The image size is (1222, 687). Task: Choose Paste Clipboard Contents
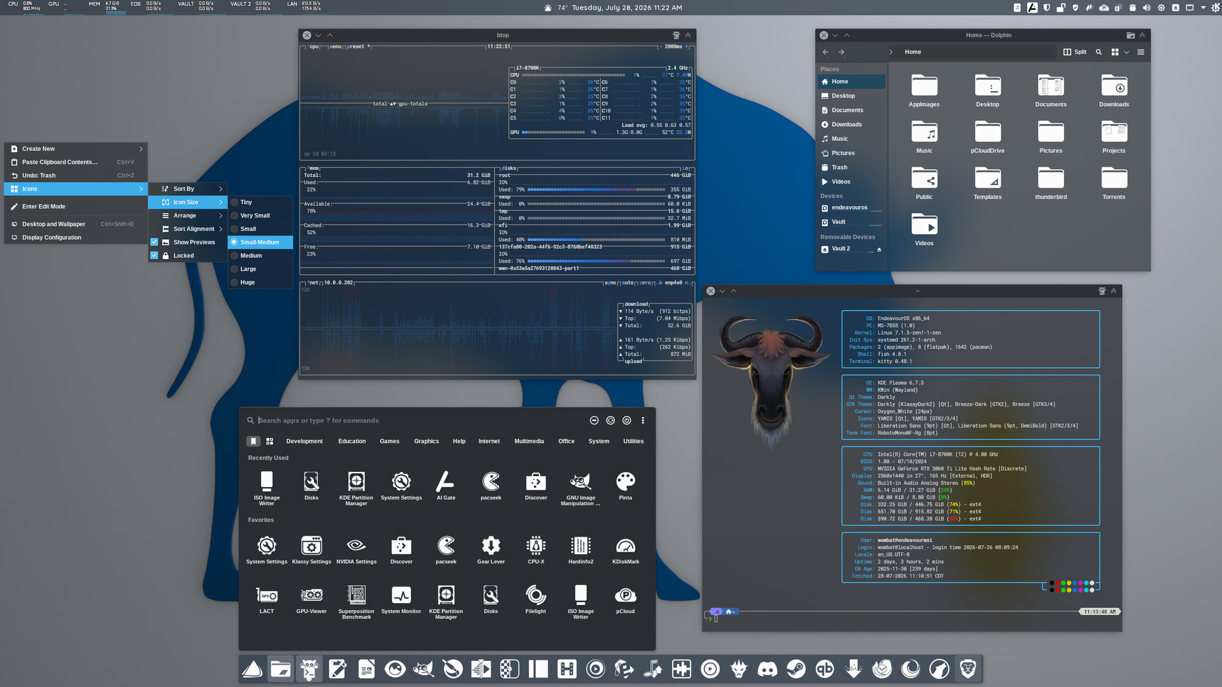pos(76,162)
